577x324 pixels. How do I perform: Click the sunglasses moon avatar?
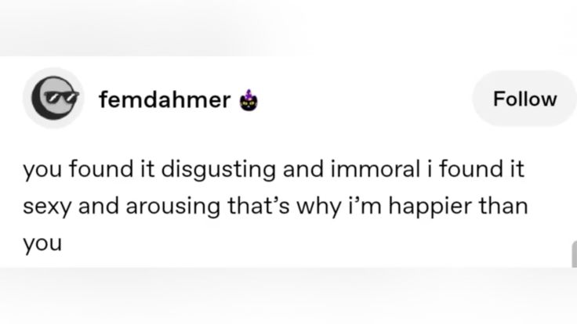[x=53, y=99]
